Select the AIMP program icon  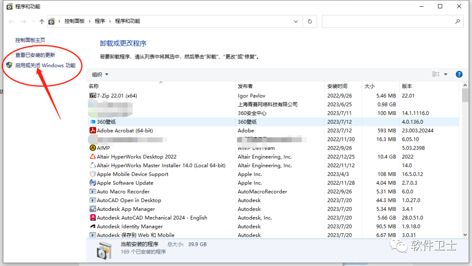pyautogui.click(x=93, y=148)
